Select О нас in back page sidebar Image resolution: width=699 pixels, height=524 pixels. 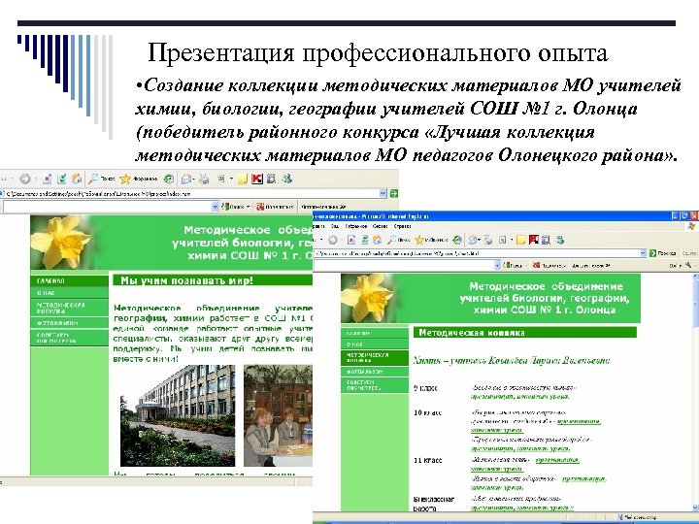(69, 293)
